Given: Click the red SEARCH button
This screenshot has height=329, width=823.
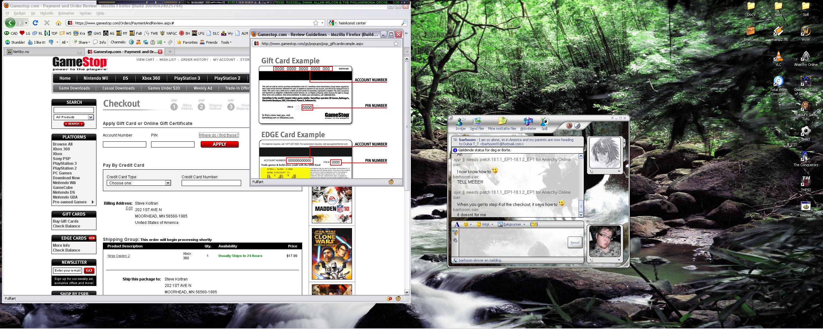Looking at the screenshot, I should tap(74, 124).
